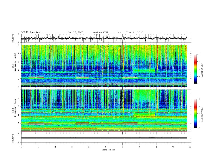Click the 'Time (min)' axis label
Screen dimensions: 214x165
pyautogui.click(x=108, y=150)
